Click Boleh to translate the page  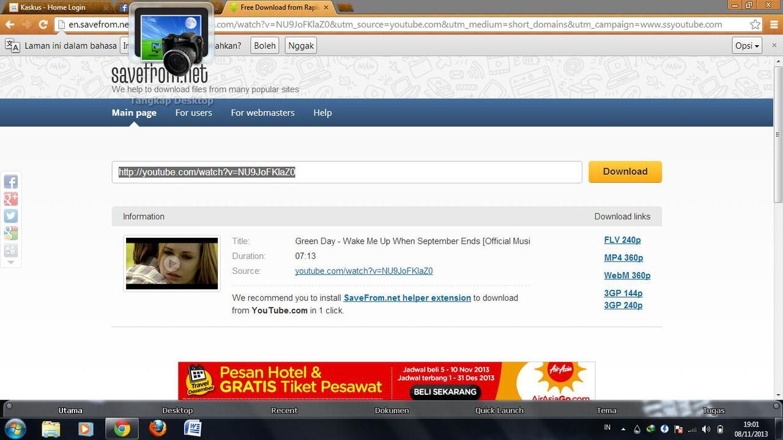point(265,46)
